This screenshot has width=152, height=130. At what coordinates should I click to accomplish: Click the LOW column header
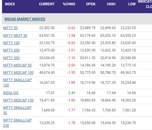(132, 4)
